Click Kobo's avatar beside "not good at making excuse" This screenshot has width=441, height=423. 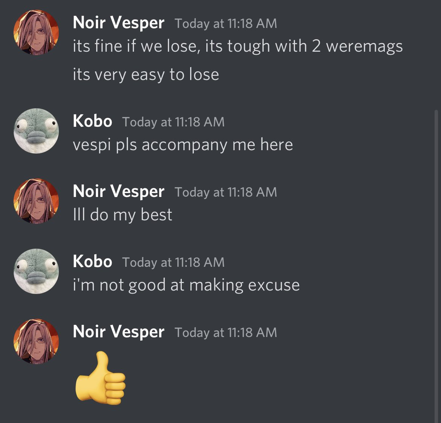(36, 271)
